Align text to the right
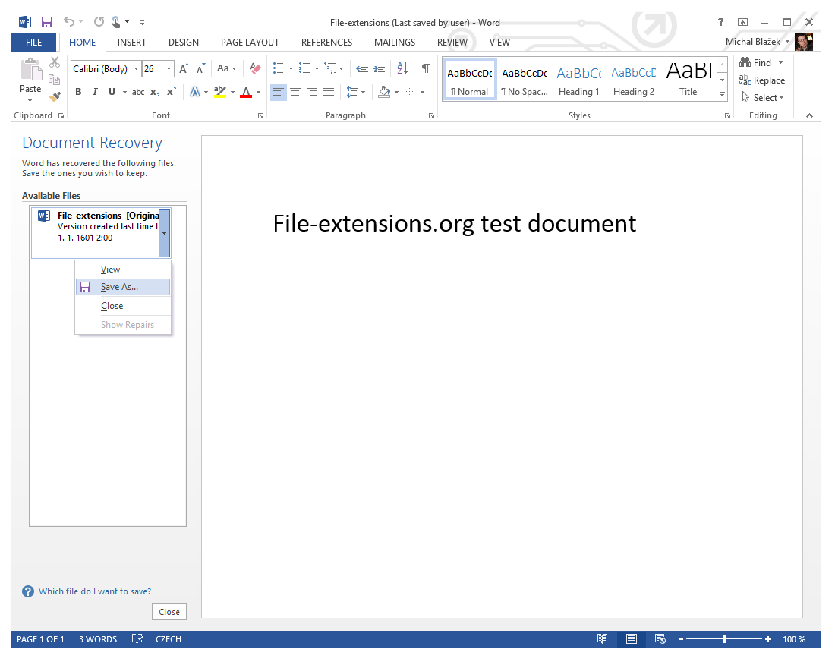The image size is (835, 662). pyautogui.click(x=312, y=92)
